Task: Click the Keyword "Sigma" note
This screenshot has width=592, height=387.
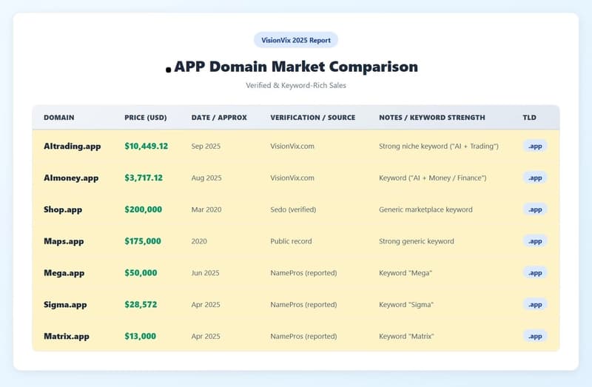Action: pos(406,305)
